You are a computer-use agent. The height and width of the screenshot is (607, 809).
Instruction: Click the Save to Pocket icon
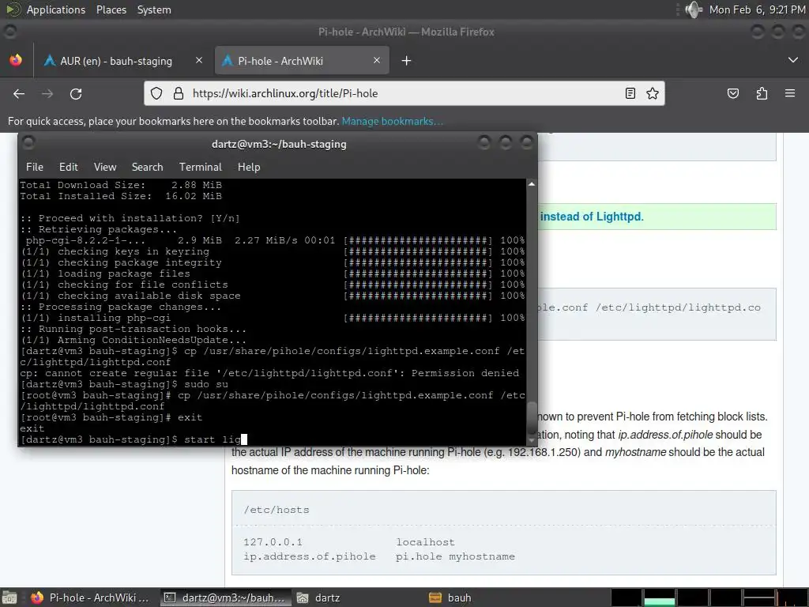(x=732, y=93)
